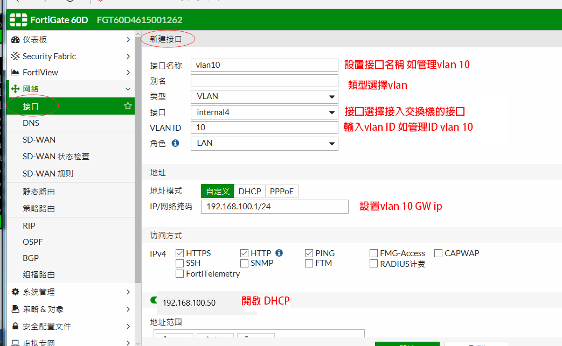Open the 类型 VLAN dropdown

tap(265, 97)
